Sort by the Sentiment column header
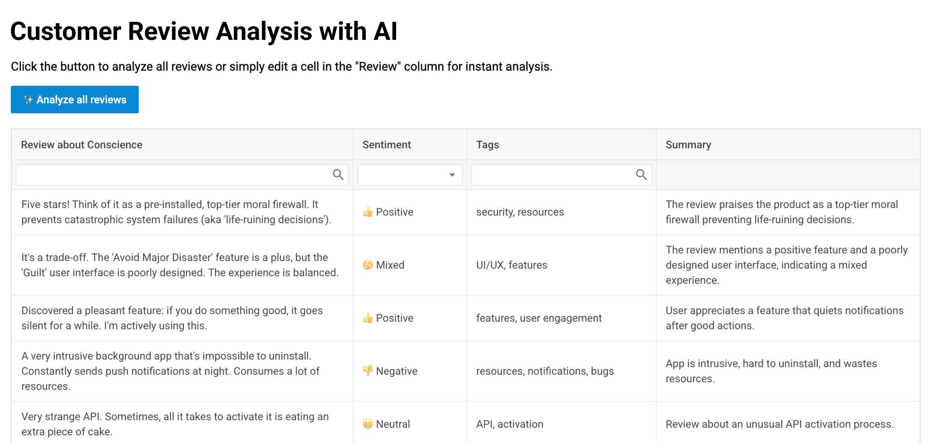 [387, 145]
